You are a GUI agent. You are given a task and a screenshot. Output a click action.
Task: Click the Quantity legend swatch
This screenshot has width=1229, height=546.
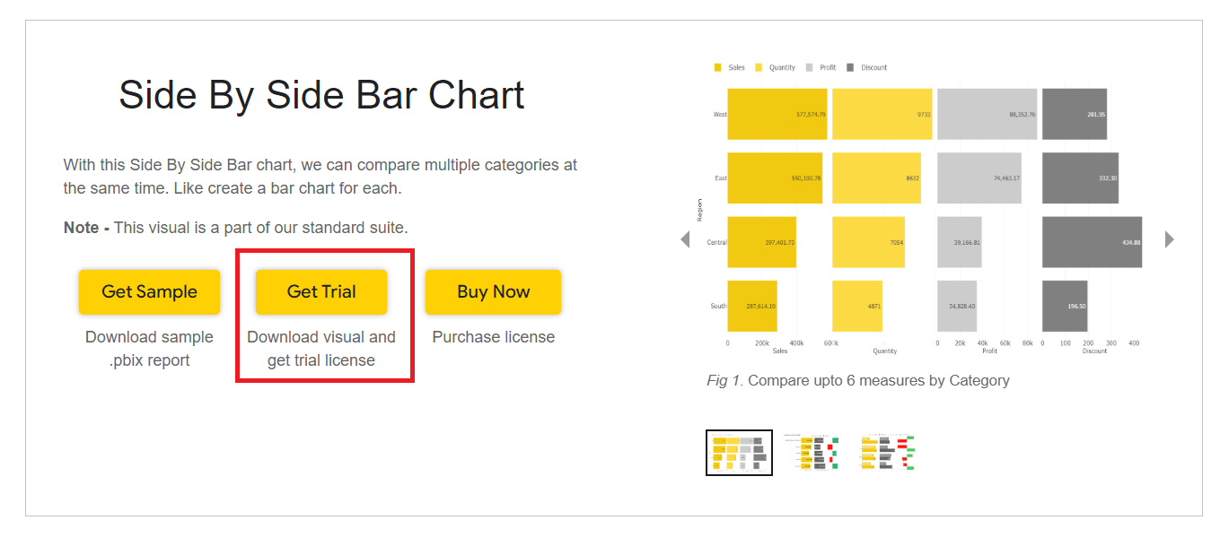pos(759,68)
